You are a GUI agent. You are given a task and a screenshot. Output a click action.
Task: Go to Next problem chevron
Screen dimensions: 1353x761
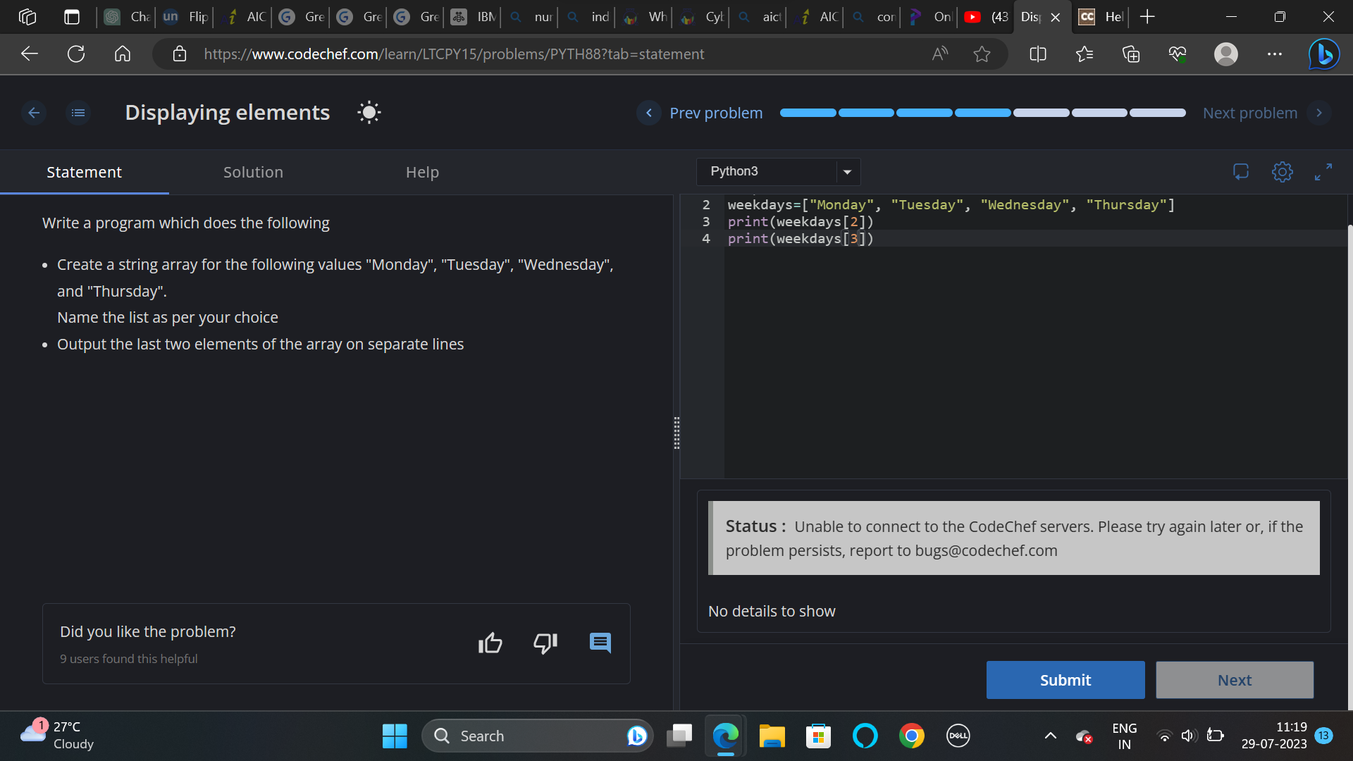[x=1319, y=113]
